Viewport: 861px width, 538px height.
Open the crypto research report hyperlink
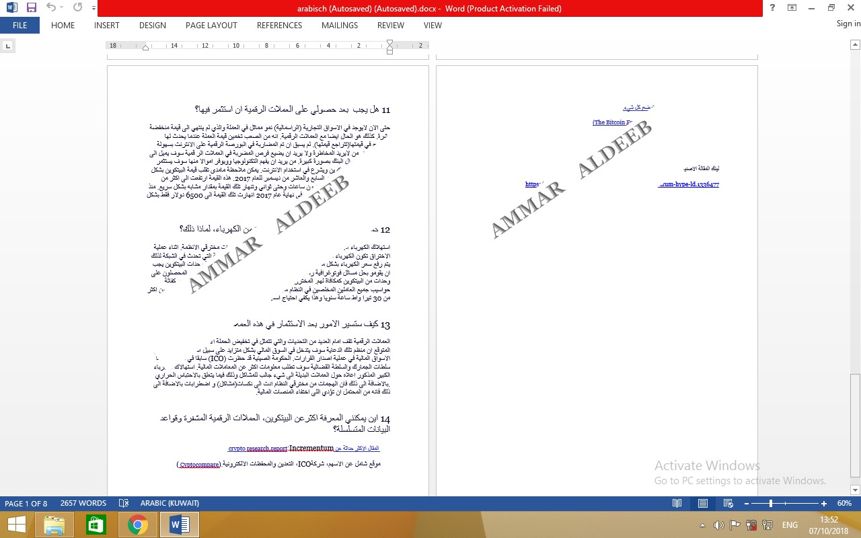(x=258, y=448)
